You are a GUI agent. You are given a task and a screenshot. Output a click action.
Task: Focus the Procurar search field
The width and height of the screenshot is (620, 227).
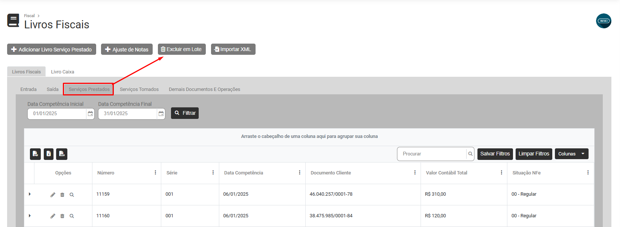click(432, 154)
